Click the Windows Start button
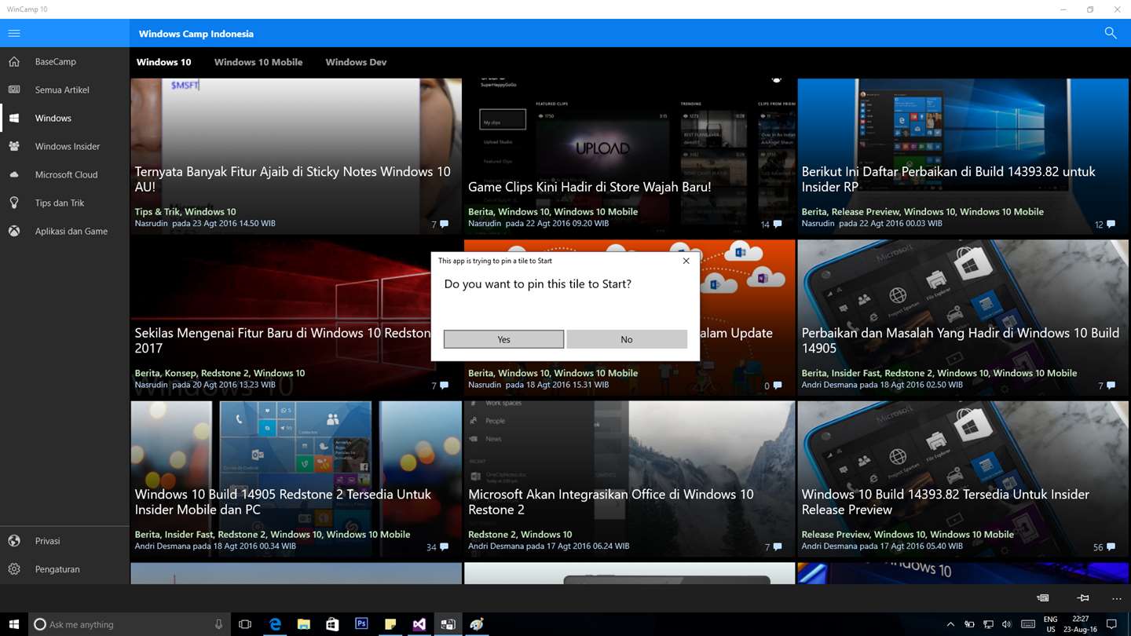This screenshot has height=636, width=1131. point(13,624)
